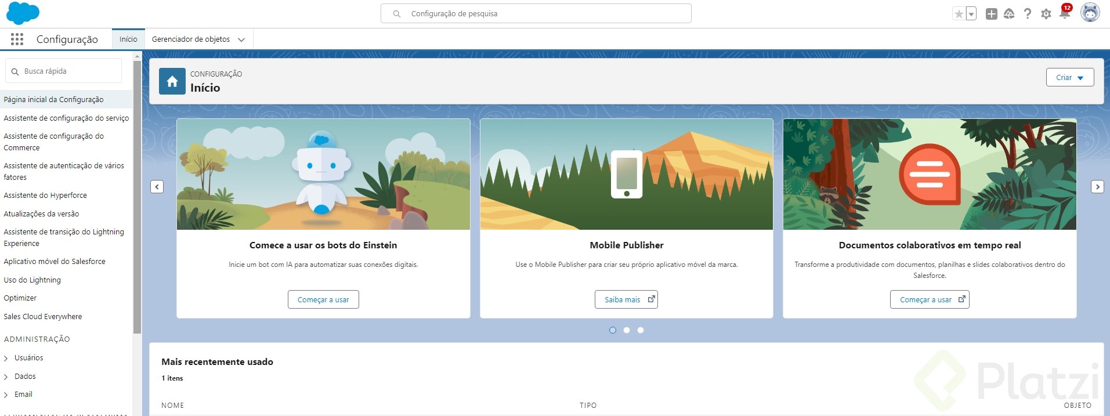1110x416 pixels.
Task: Click the Configuração home icon
Action: 172,82
